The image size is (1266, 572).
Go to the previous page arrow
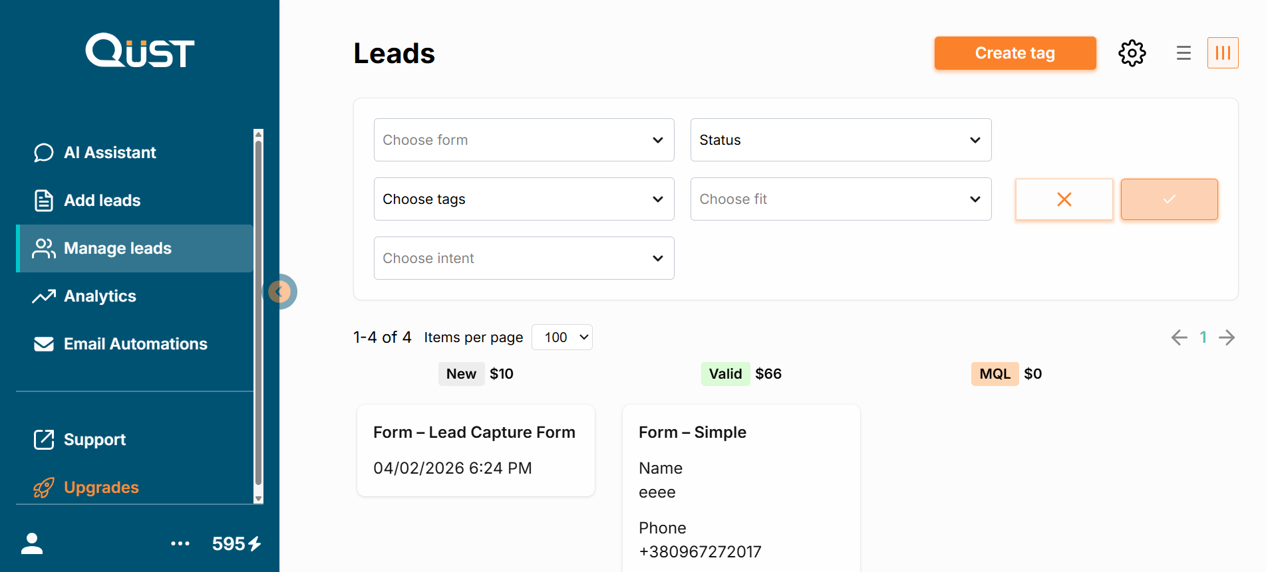[1179, 337]
